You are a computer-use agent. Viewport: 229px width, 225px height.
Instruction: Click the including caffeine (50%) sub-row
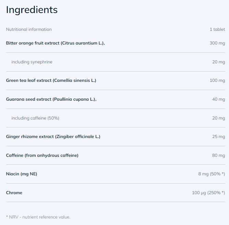point(35,118)
